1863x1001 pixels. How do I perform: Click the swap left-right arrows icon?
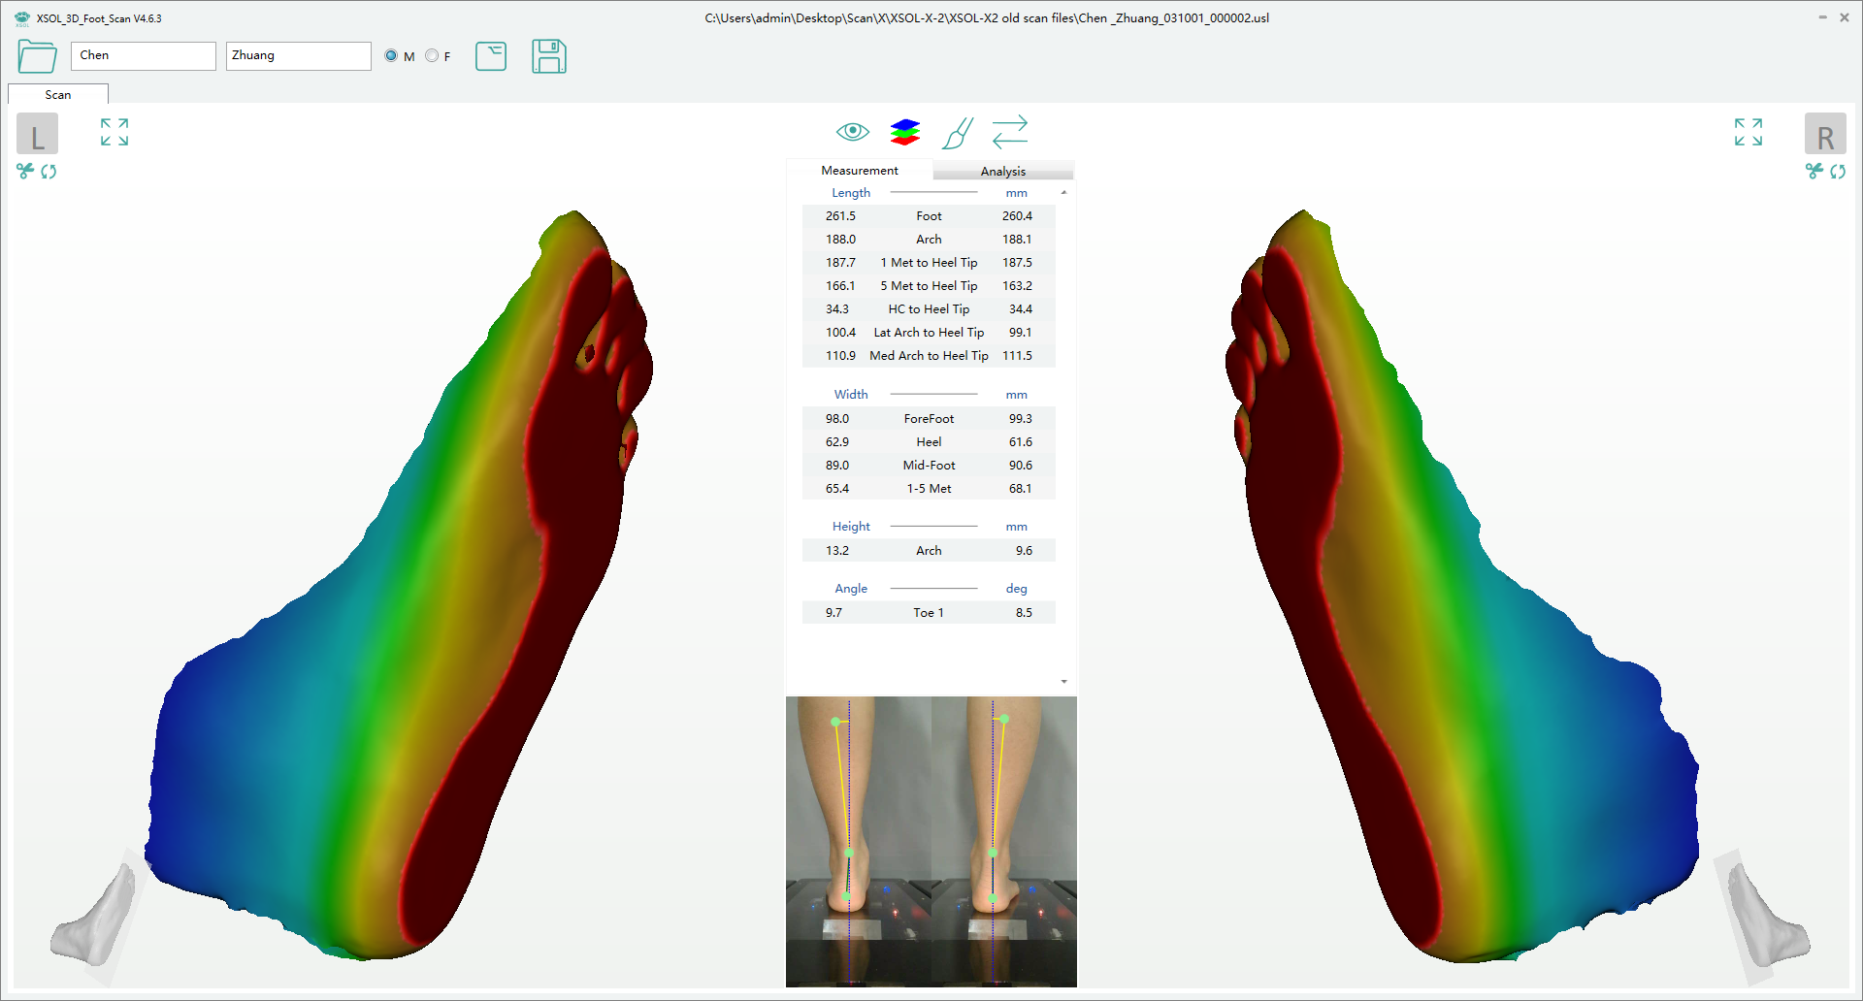(1009, 132)
